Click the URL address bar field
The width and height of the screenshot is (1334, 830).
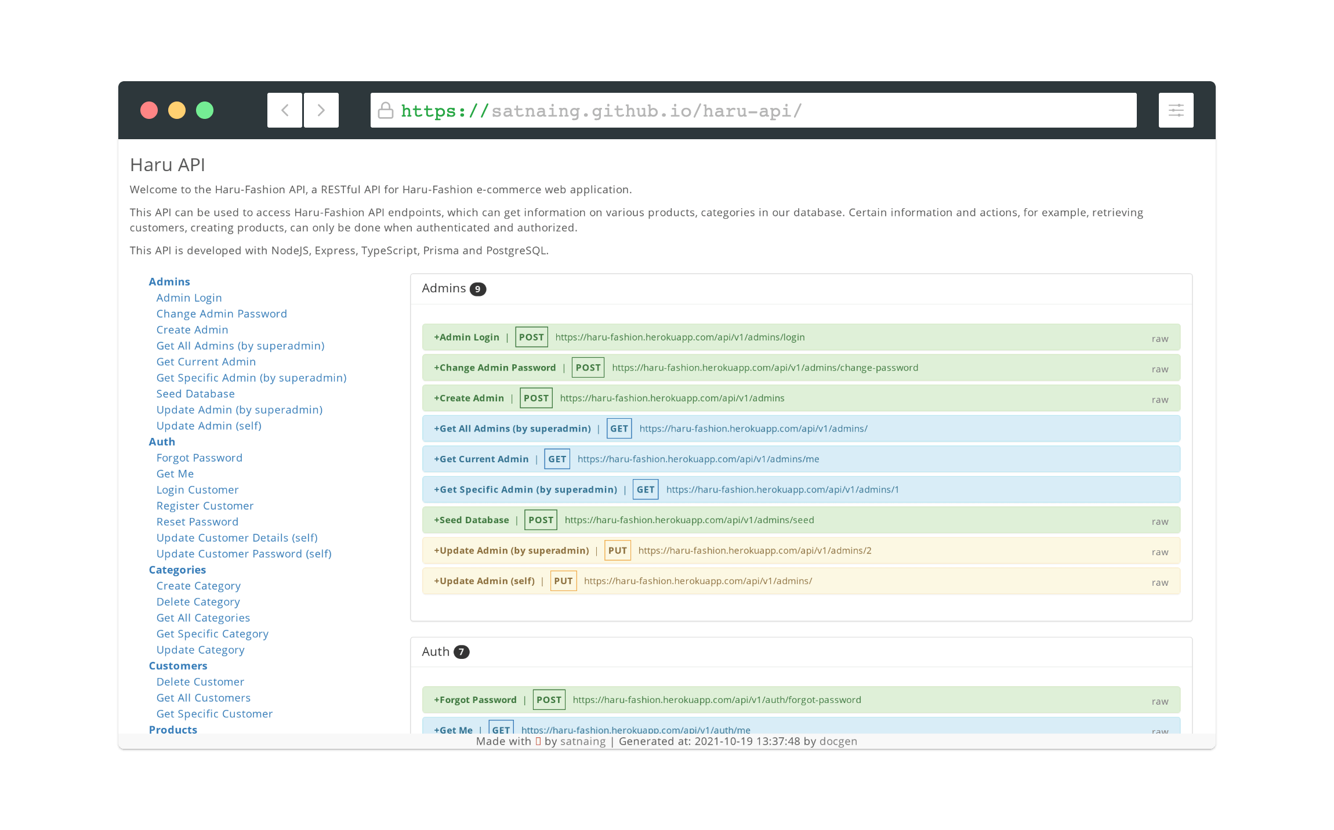pyautogui.click(x=754, y=110)
